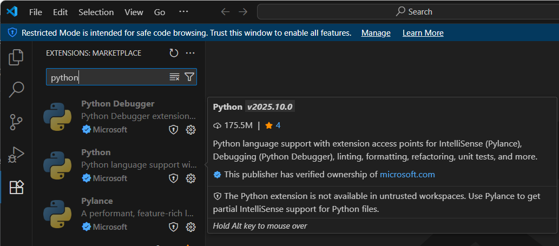Click the Manage gear for Python Debugger

coord(190,130)
